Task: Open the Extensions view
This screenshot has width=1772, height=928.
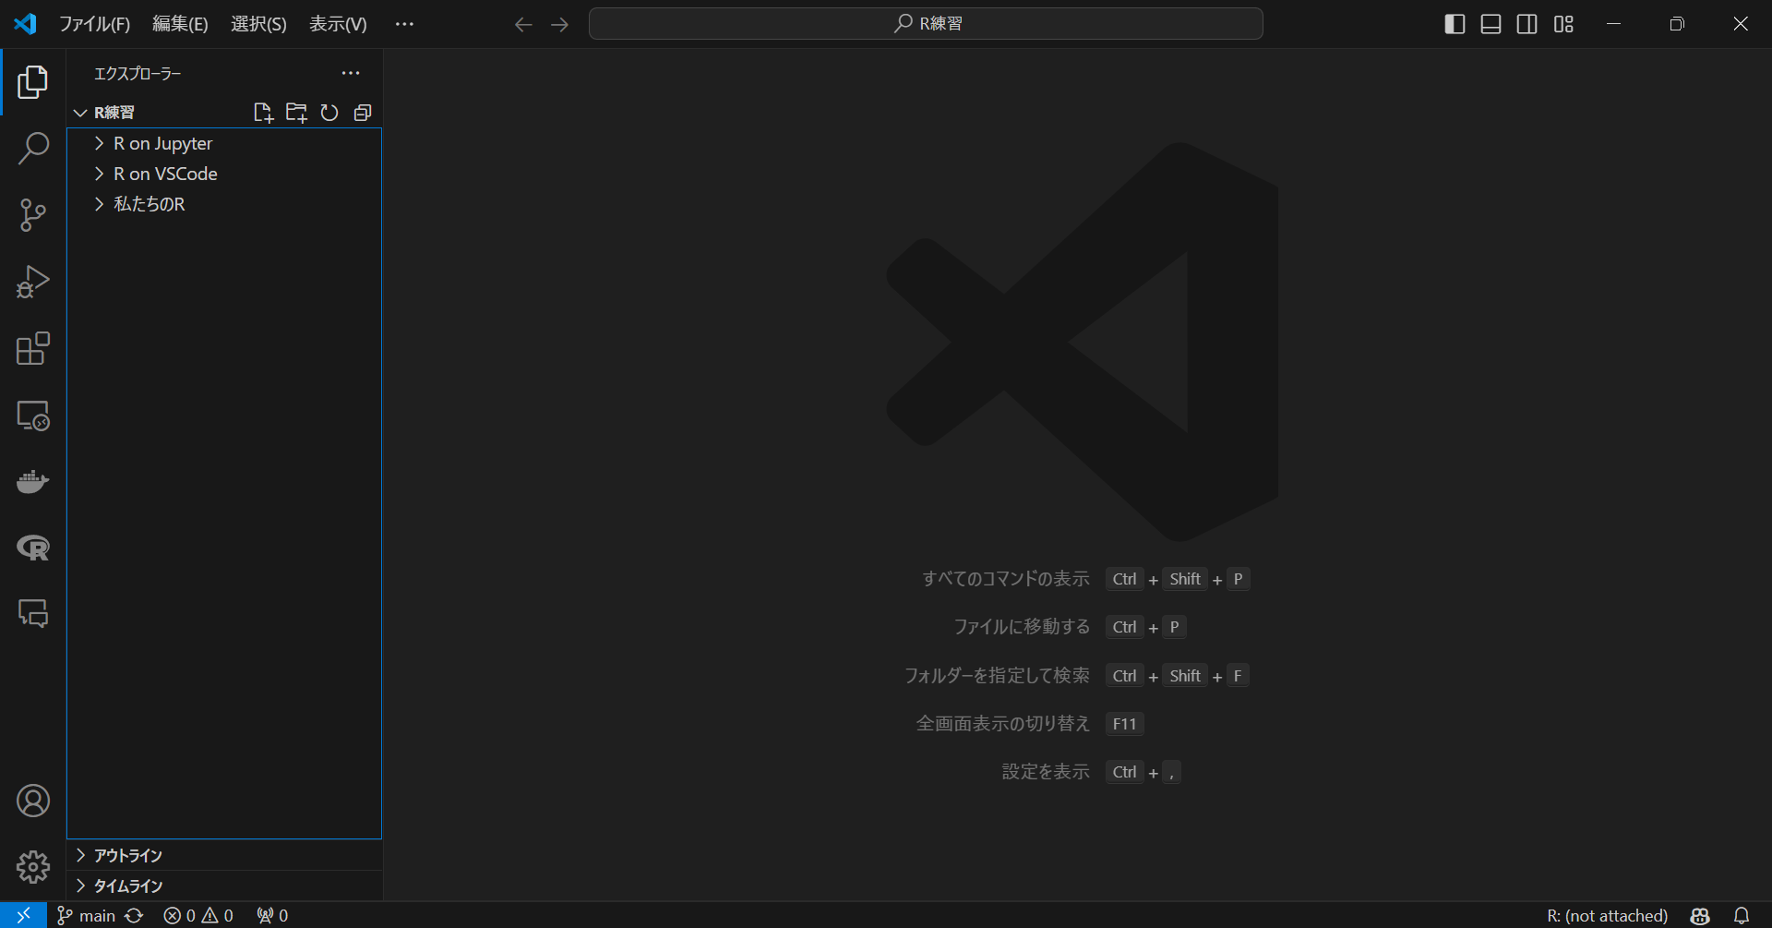Action: [x=33, y=349]
